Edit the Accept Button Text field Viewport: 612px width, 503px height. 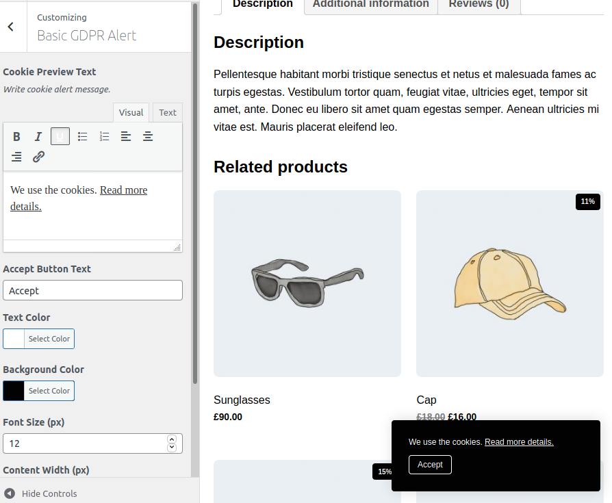92,290
